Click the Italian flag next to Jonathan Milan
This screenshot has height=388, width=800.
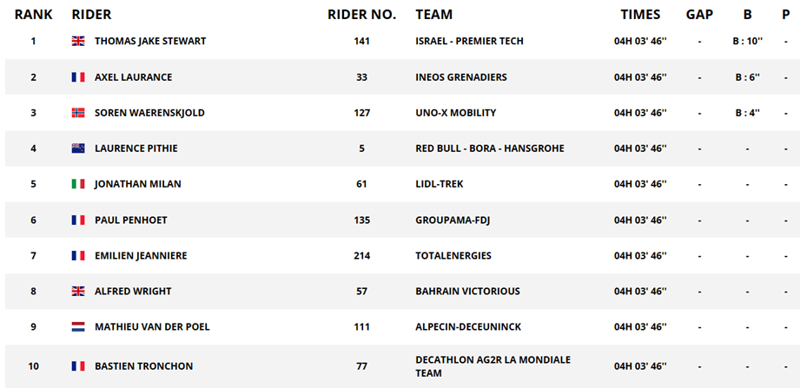pos(78,184)
